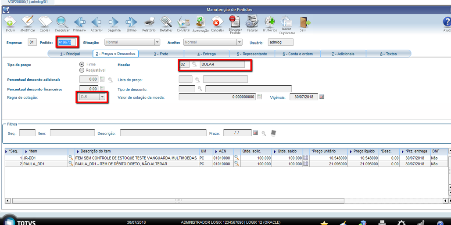This screenshot has width=451, height=225.
Task: Open calculator for Percentual desconto adicional
Action: 103,79
